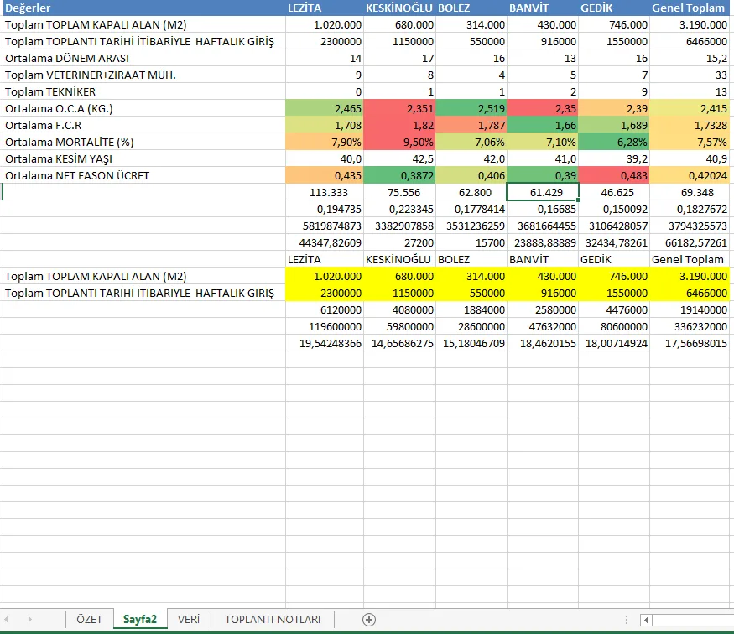Select the top BANVİT header cell
The image size is (734, 634).
tap(543, 8)
